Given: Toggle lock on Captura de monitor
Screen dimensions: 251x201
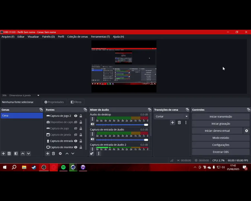Looking at the screenshot, I should [x=81, y=147].
